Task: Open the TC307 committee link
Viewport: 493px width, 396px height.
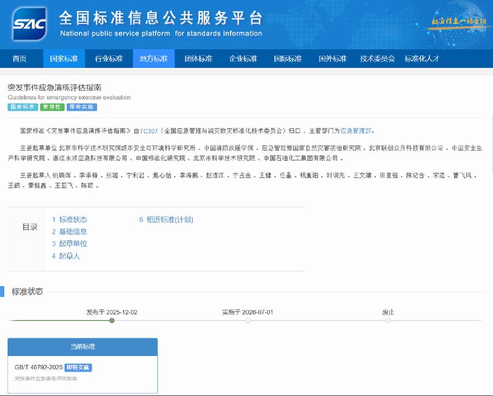Action: pos(150,131)
